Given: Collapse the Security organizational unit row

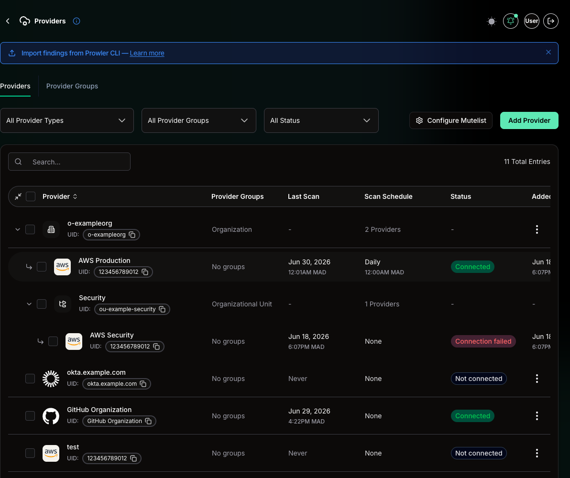Looking at the screenshot, I should (x=29, y=304).
